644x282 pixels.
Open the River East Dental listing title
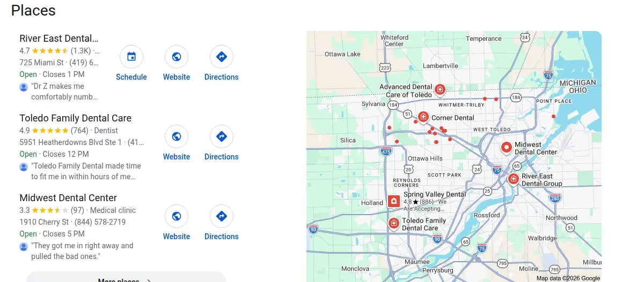click(x=59, y=39)
